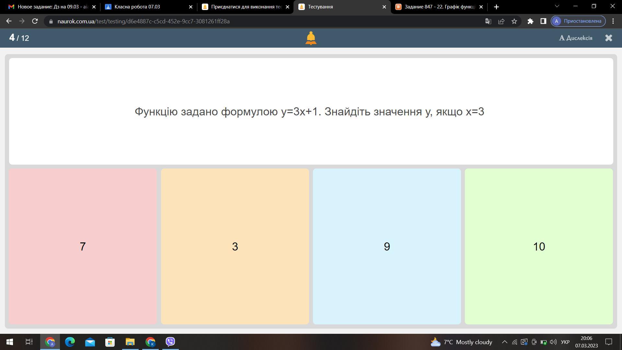622x350 pixels.
Task: Open Google Translate icon in address bar
Action: [x=488, y=21]
